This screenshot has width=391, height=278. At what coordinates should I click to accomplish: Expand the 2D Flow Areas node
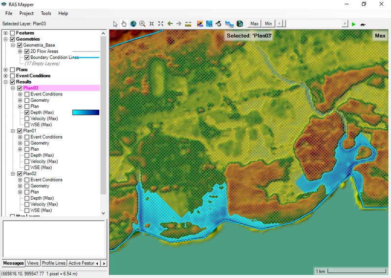[20, 51]
